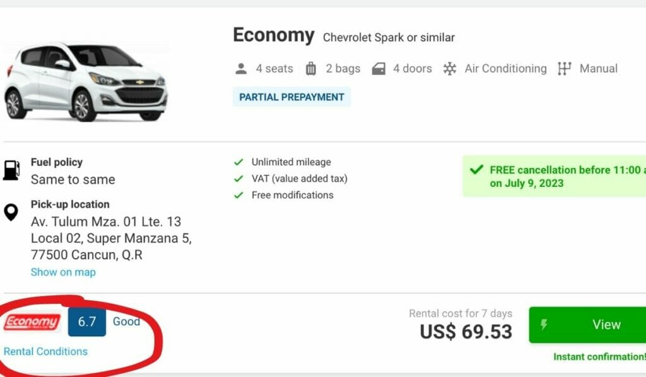Click the pick-up location pin icon
The image size is (646, 377).
11,212
